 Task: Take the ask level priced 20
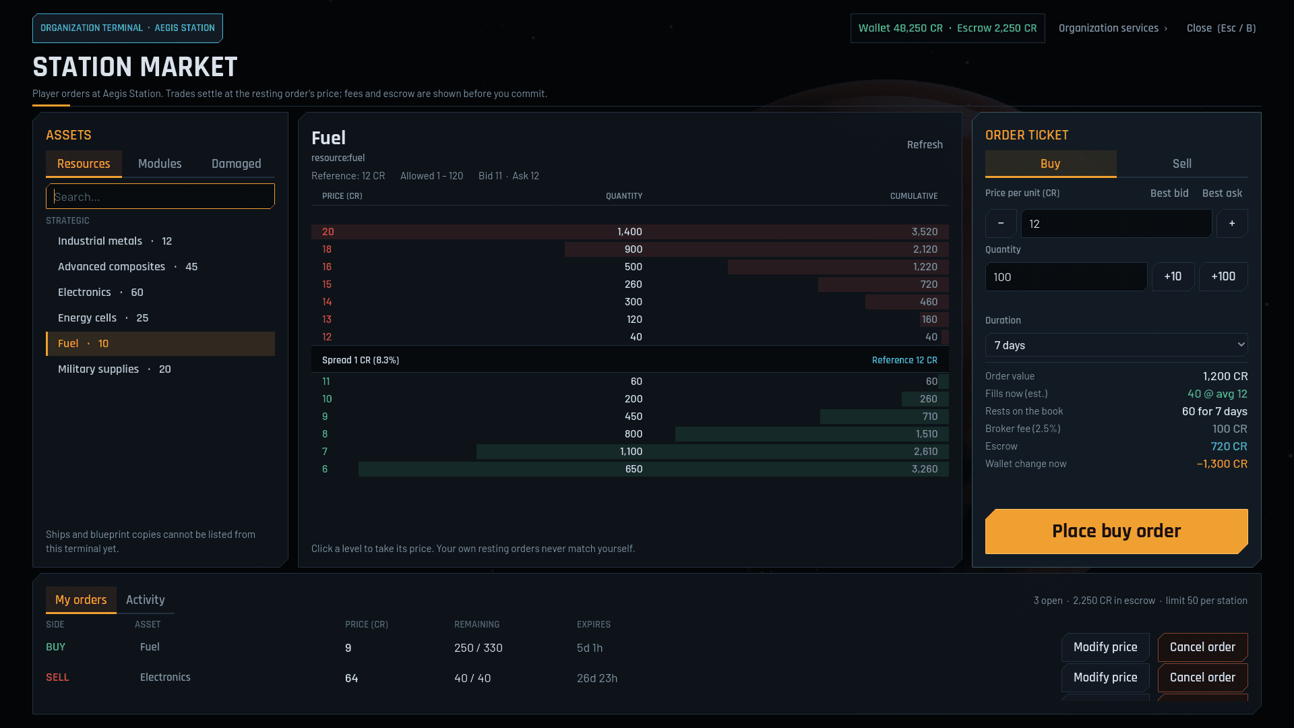(630, 232)
